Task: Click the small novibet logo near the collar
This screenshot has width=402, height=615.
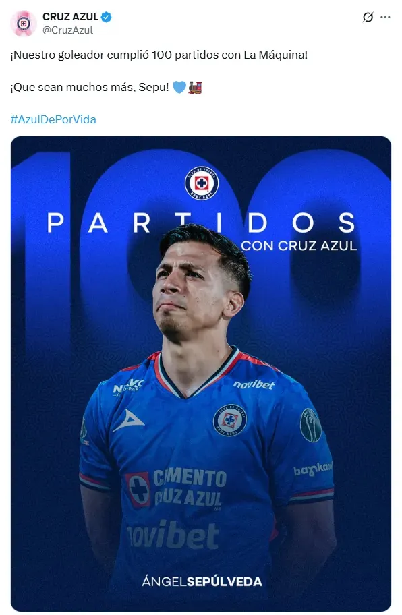Action: 254,385
